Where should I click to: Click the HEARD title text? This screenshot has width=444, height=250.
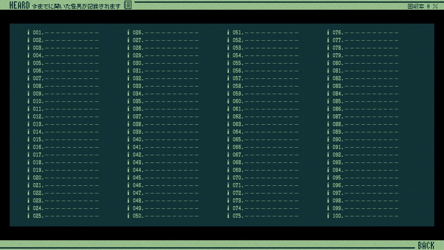coord(19,5)
